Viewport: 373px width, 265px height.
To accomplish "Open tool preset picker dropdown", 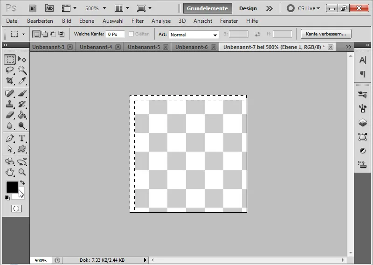I will click(23, 34).
